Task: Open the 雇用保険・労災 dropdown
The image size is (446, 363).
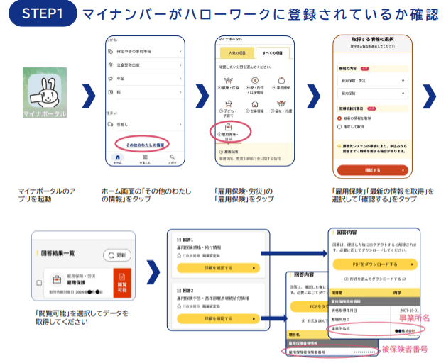Action: pos(373,81)
